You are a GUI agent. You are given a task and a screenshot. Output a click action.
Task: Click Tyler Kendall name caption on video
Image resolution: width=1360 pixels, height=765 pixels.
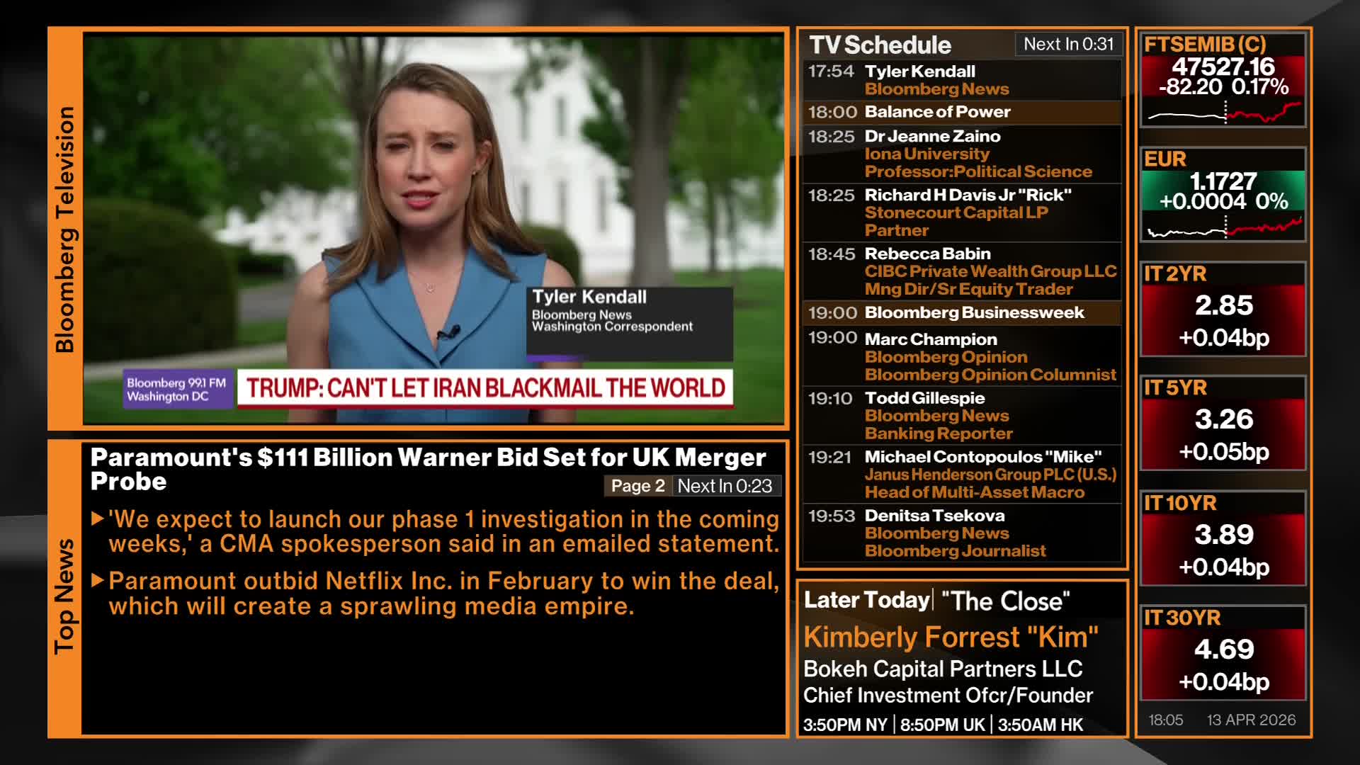[589, 297]
